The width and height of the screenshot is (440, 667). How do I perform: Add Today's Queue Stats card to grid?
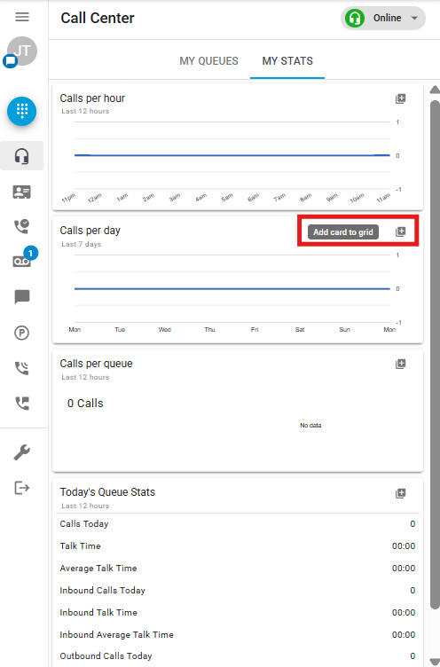click(x=400, y=493)
